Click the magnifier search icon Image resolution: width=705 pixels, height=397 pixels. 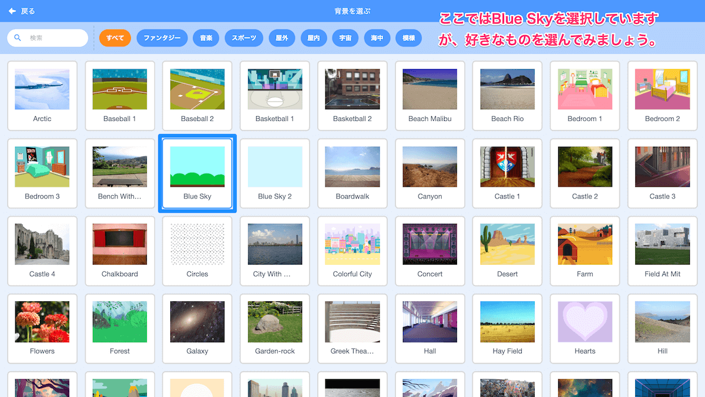(x=18, y=38)
